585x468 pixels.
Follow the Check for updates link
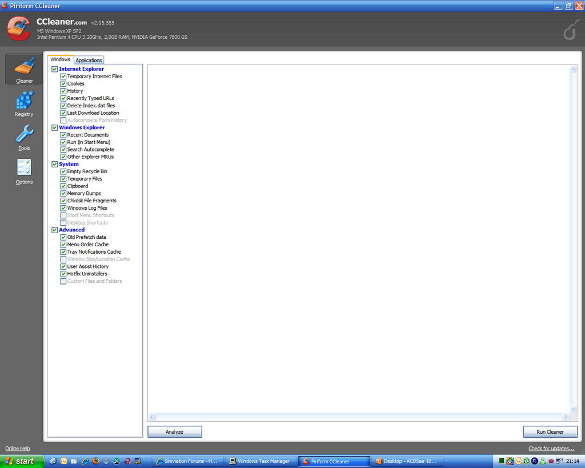pos(551,449)
